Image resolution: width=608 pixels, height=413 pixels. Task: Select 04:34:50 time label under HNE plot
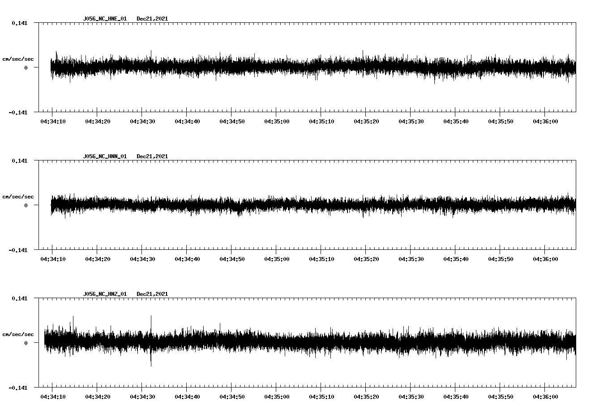[x=232, y=122]
